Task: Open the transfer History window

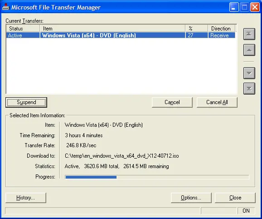Action: point(26,198)
